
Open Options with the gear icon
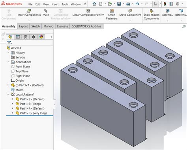pos(178,4)
